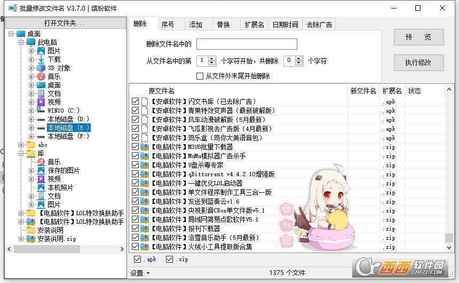Click the file icon of 闪文书库 apk
The width and height of the screenshot is (459, 283).
point(144,101)
